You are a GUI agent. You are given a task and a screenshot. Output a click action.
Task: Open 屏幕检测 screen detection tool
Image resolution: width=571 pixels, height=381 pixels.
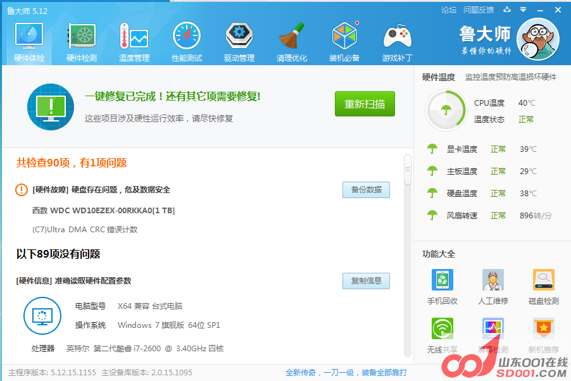(493, 335)
